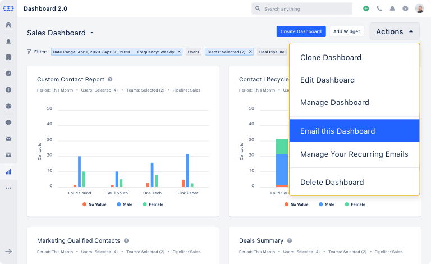This screenshot has height=264, width=431.
Task: Open the notifications bell
Action: pos(392,8)
